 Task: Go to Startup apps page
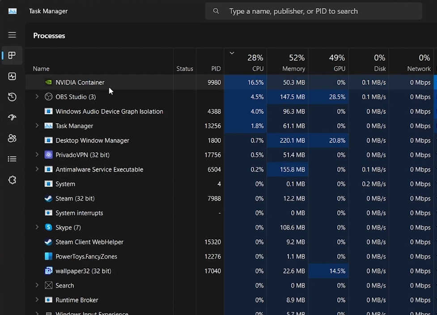(12, 118)
